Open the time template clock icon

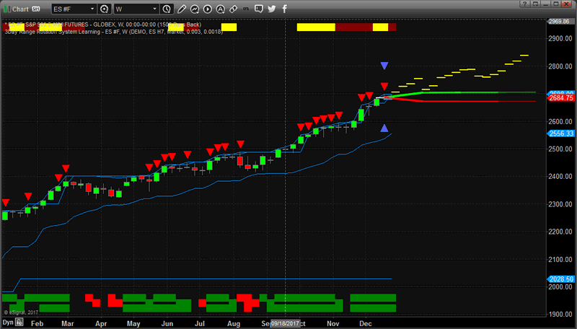tap(167, 9)
